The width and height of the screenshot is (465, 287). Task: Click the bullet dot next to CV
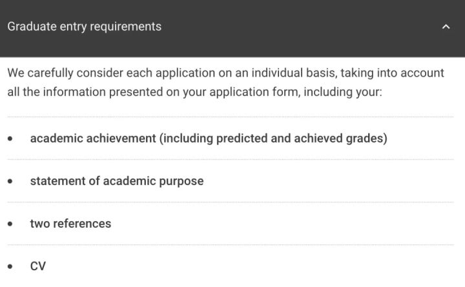[10, 266]
